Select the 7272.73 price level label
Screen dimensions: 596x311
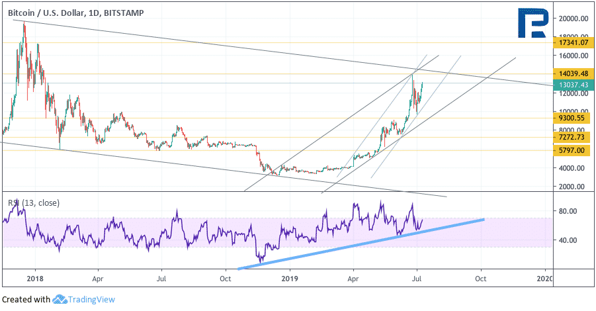pyautogui.click(x=572, y=137)
